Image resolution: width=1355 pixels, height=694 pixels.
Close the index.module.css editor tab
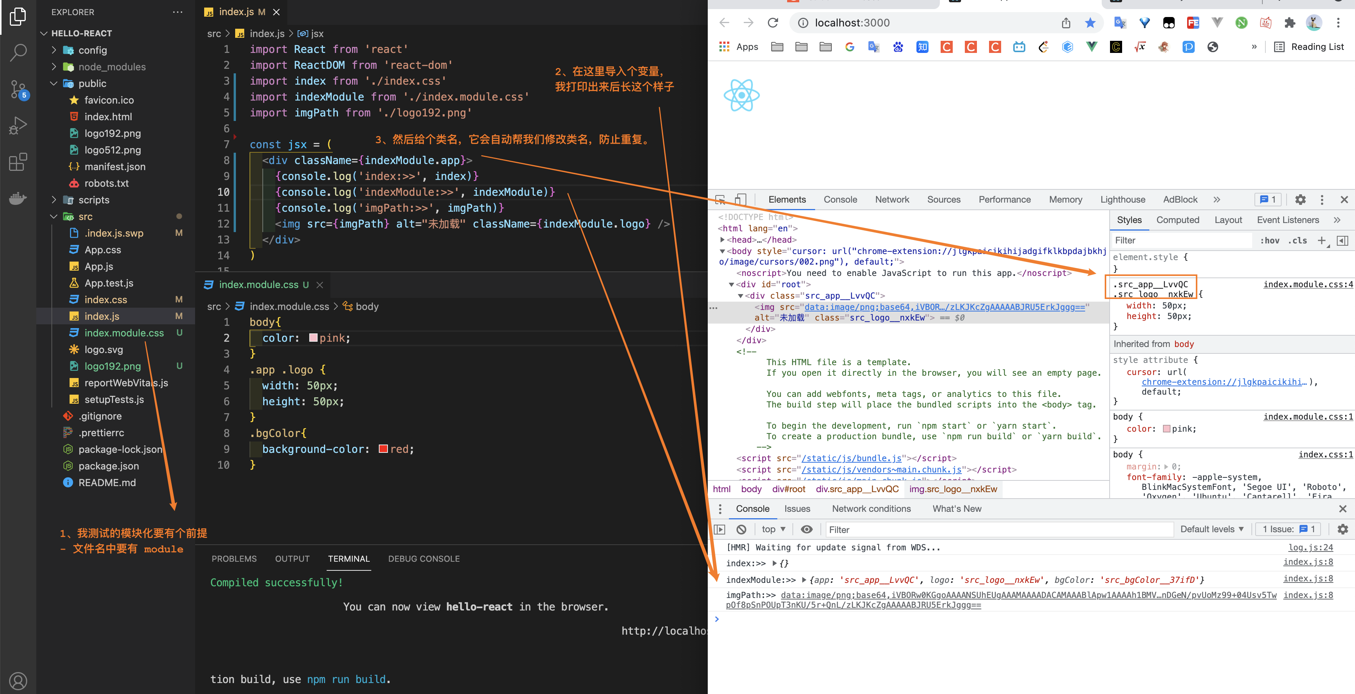pyautogui.click(x=319, y=285)
